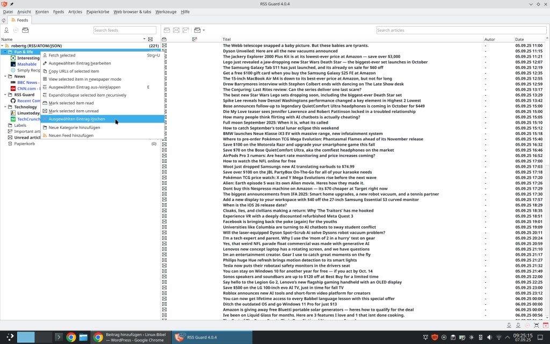Toggle read status of 'The Jackery Explorer 2000' article
Image resolution: width=550 pixels, height=344 pixels.
[164, 56]
